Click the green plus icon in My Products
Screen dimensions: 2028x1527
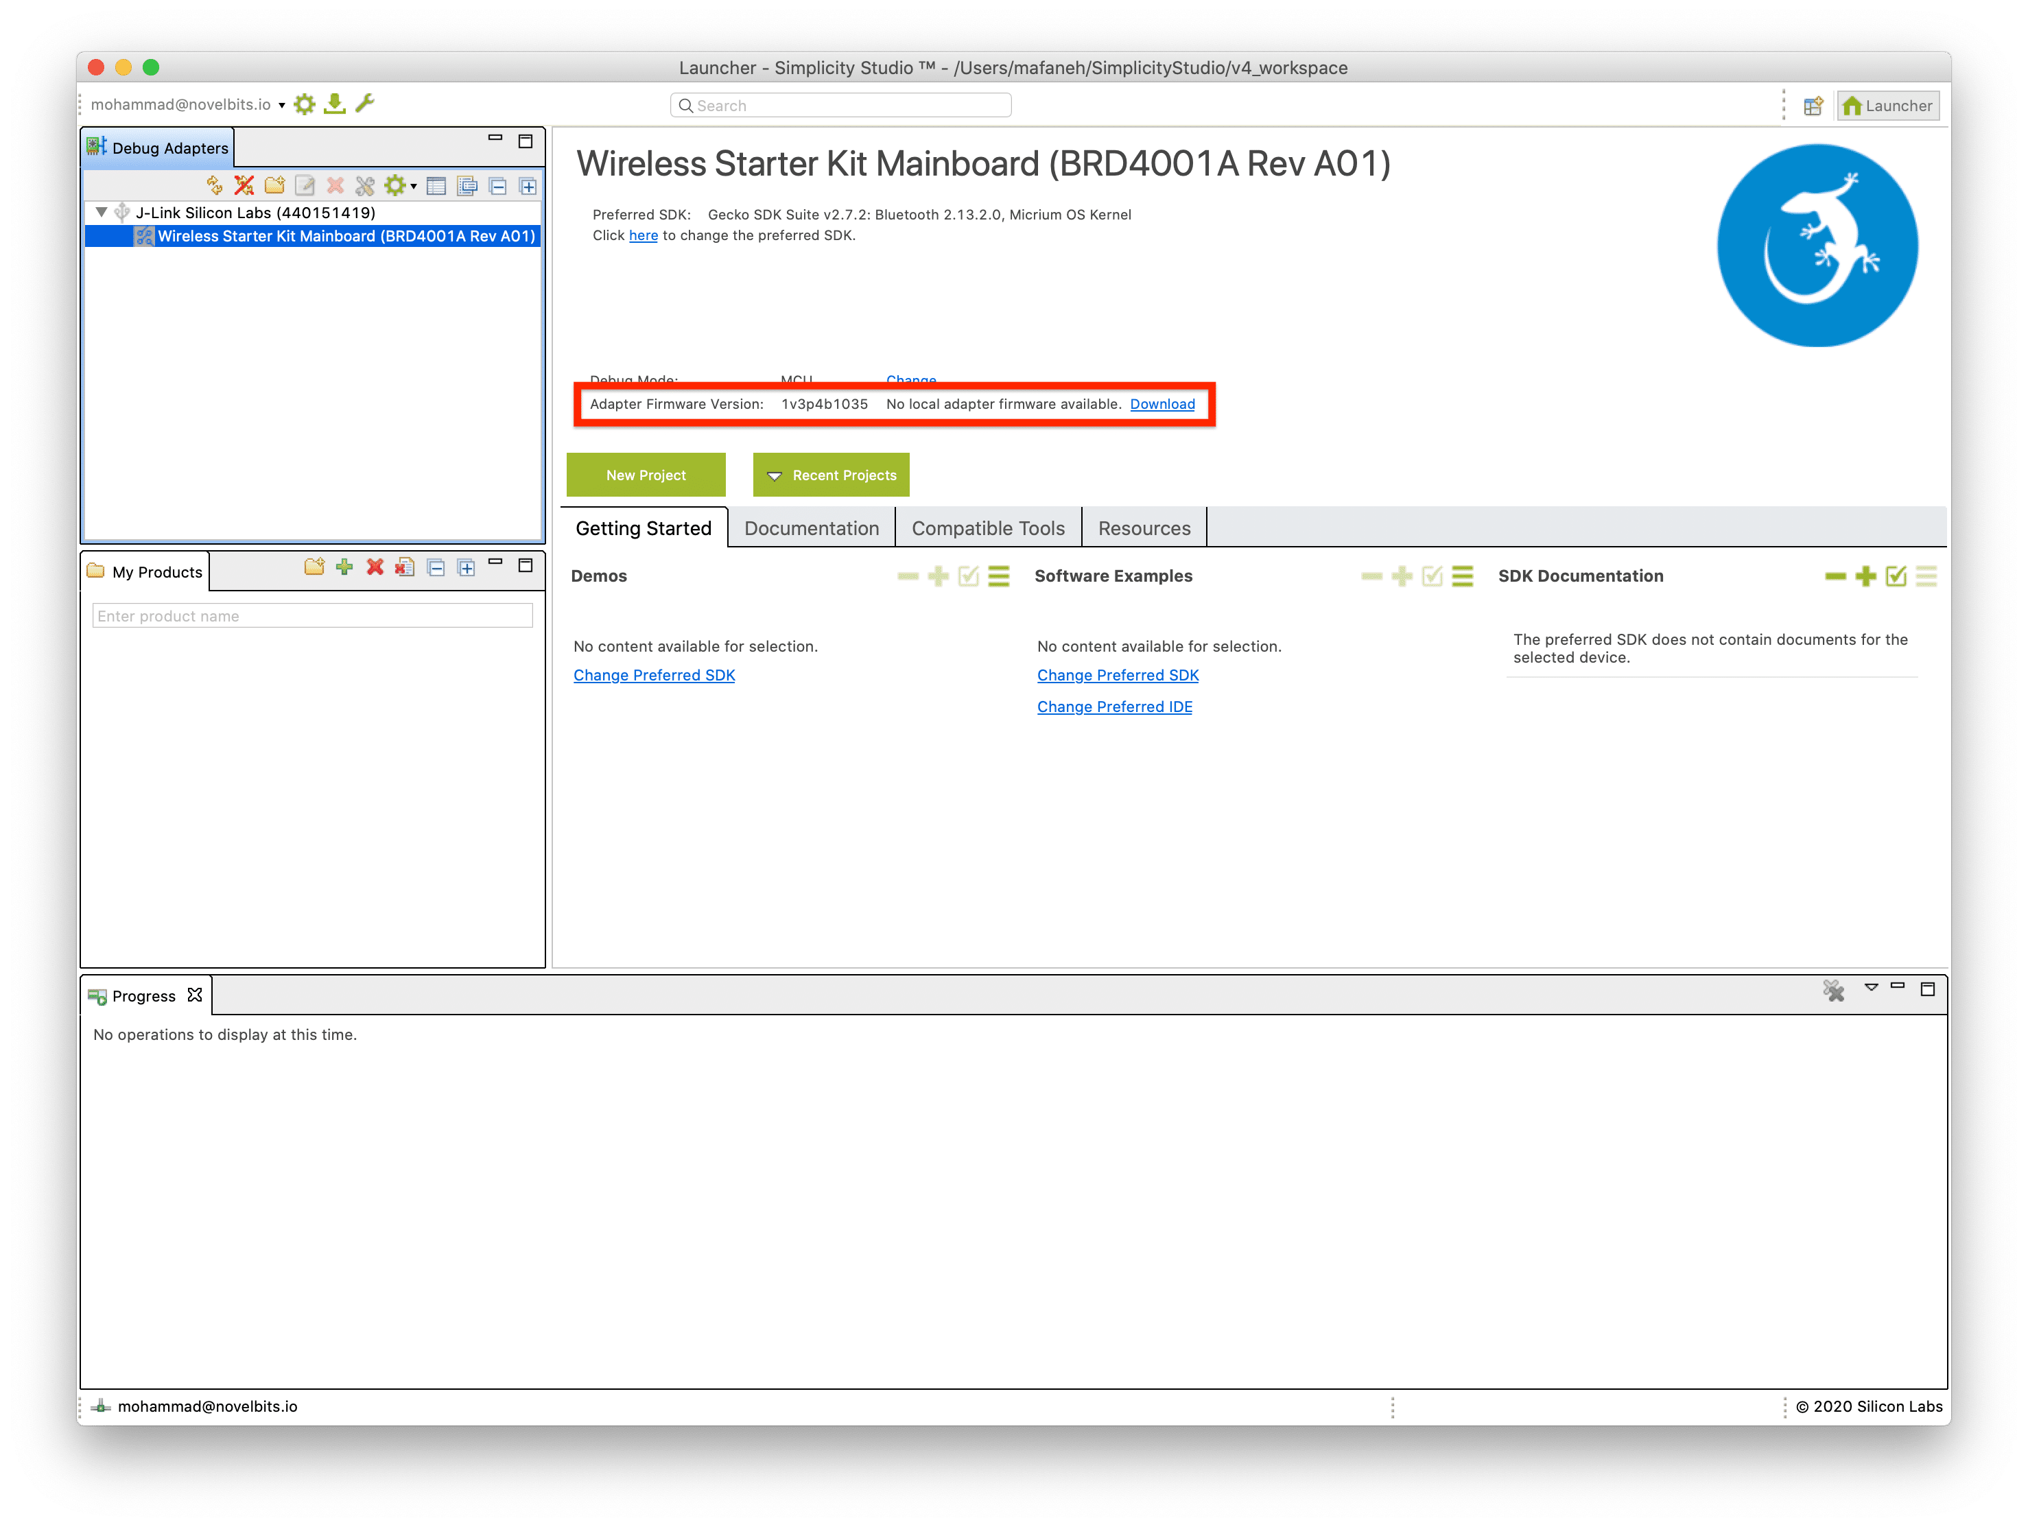tap(344, 568)
